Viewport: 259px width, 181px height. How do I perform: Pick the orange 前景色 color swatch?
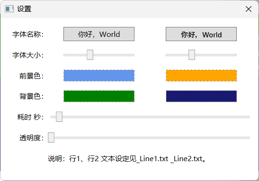coord(201,76)
